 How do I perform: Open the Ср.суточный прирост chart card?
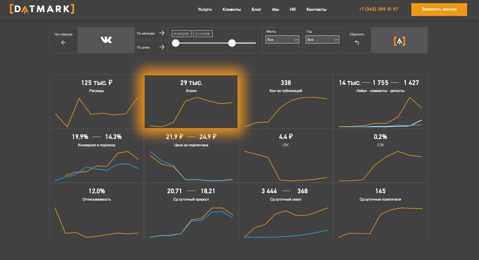point(191,210)
